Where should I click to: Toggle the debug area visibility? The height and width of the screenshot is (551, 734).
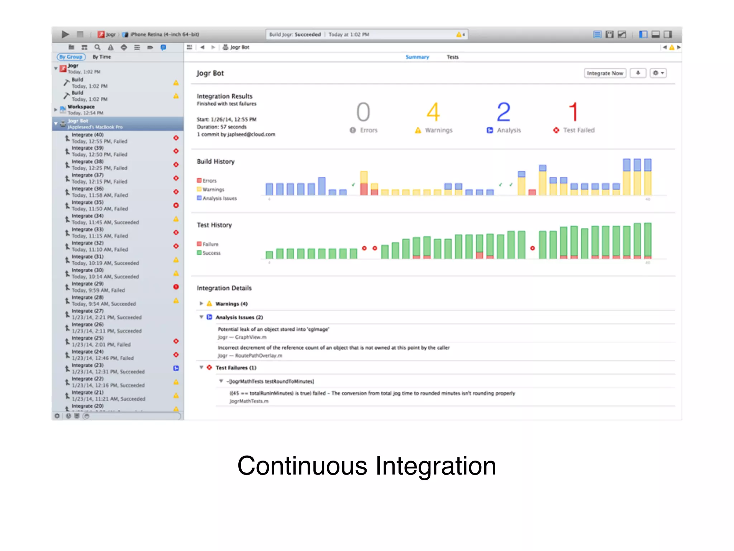point(656,34)
